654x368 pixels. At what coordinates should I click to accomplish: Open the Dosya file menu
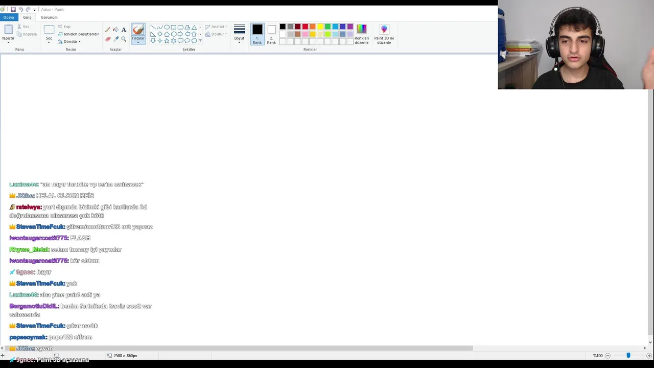tap(9, 17)
